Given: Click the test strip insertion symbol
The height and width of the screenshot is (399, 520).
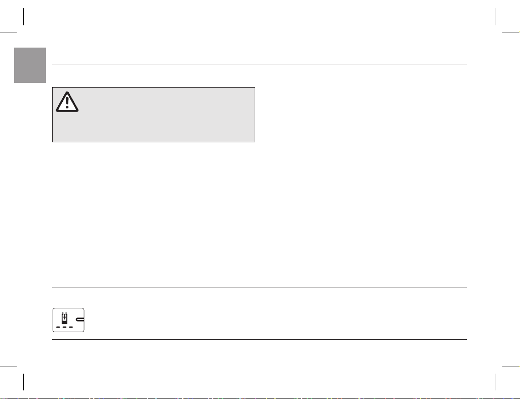Looking at the screenshot, I should (x=64, y=318).
